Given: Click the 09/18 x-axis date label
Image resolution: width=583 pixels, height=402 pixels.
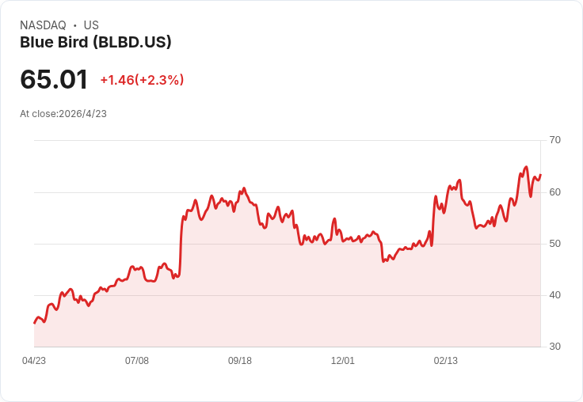Looking at the screenshot, I should click(240, 361).
